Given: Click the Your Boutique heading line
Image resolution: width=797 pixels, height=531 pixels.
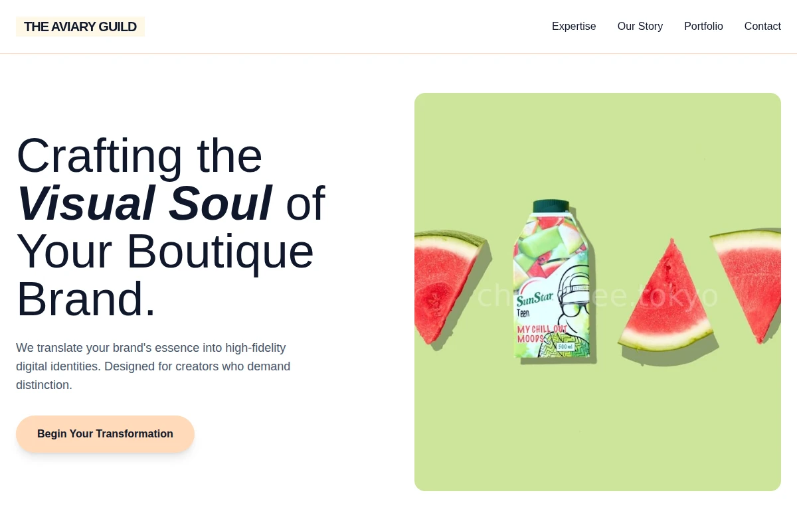Looking at the screenshot, I should (x=165, y=251).
